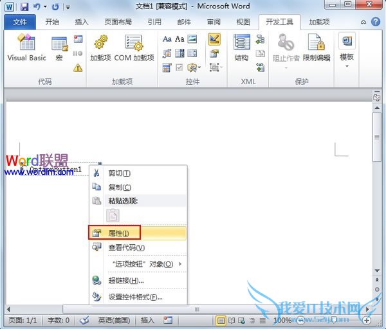The height and width of the screenshot is (329, 386).
Task: Click the proofing check status icon
Action: click(x=84, y=320)
